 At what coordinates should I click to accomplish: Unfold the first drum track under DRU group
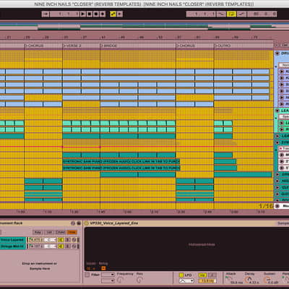coord(281,72)
